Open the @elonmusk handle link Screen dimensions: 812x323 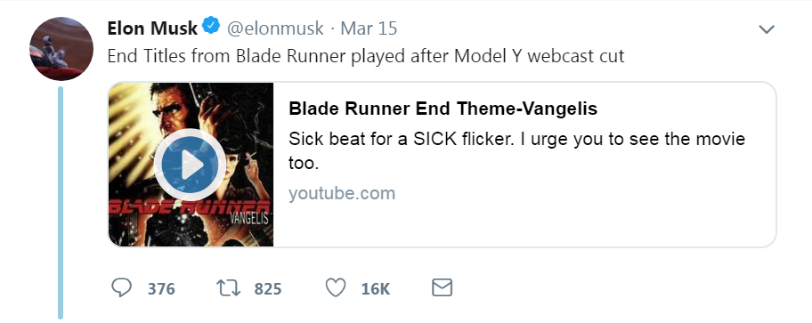click(x=275, y=28)
